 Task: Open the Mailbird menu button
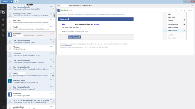(5, 1)
